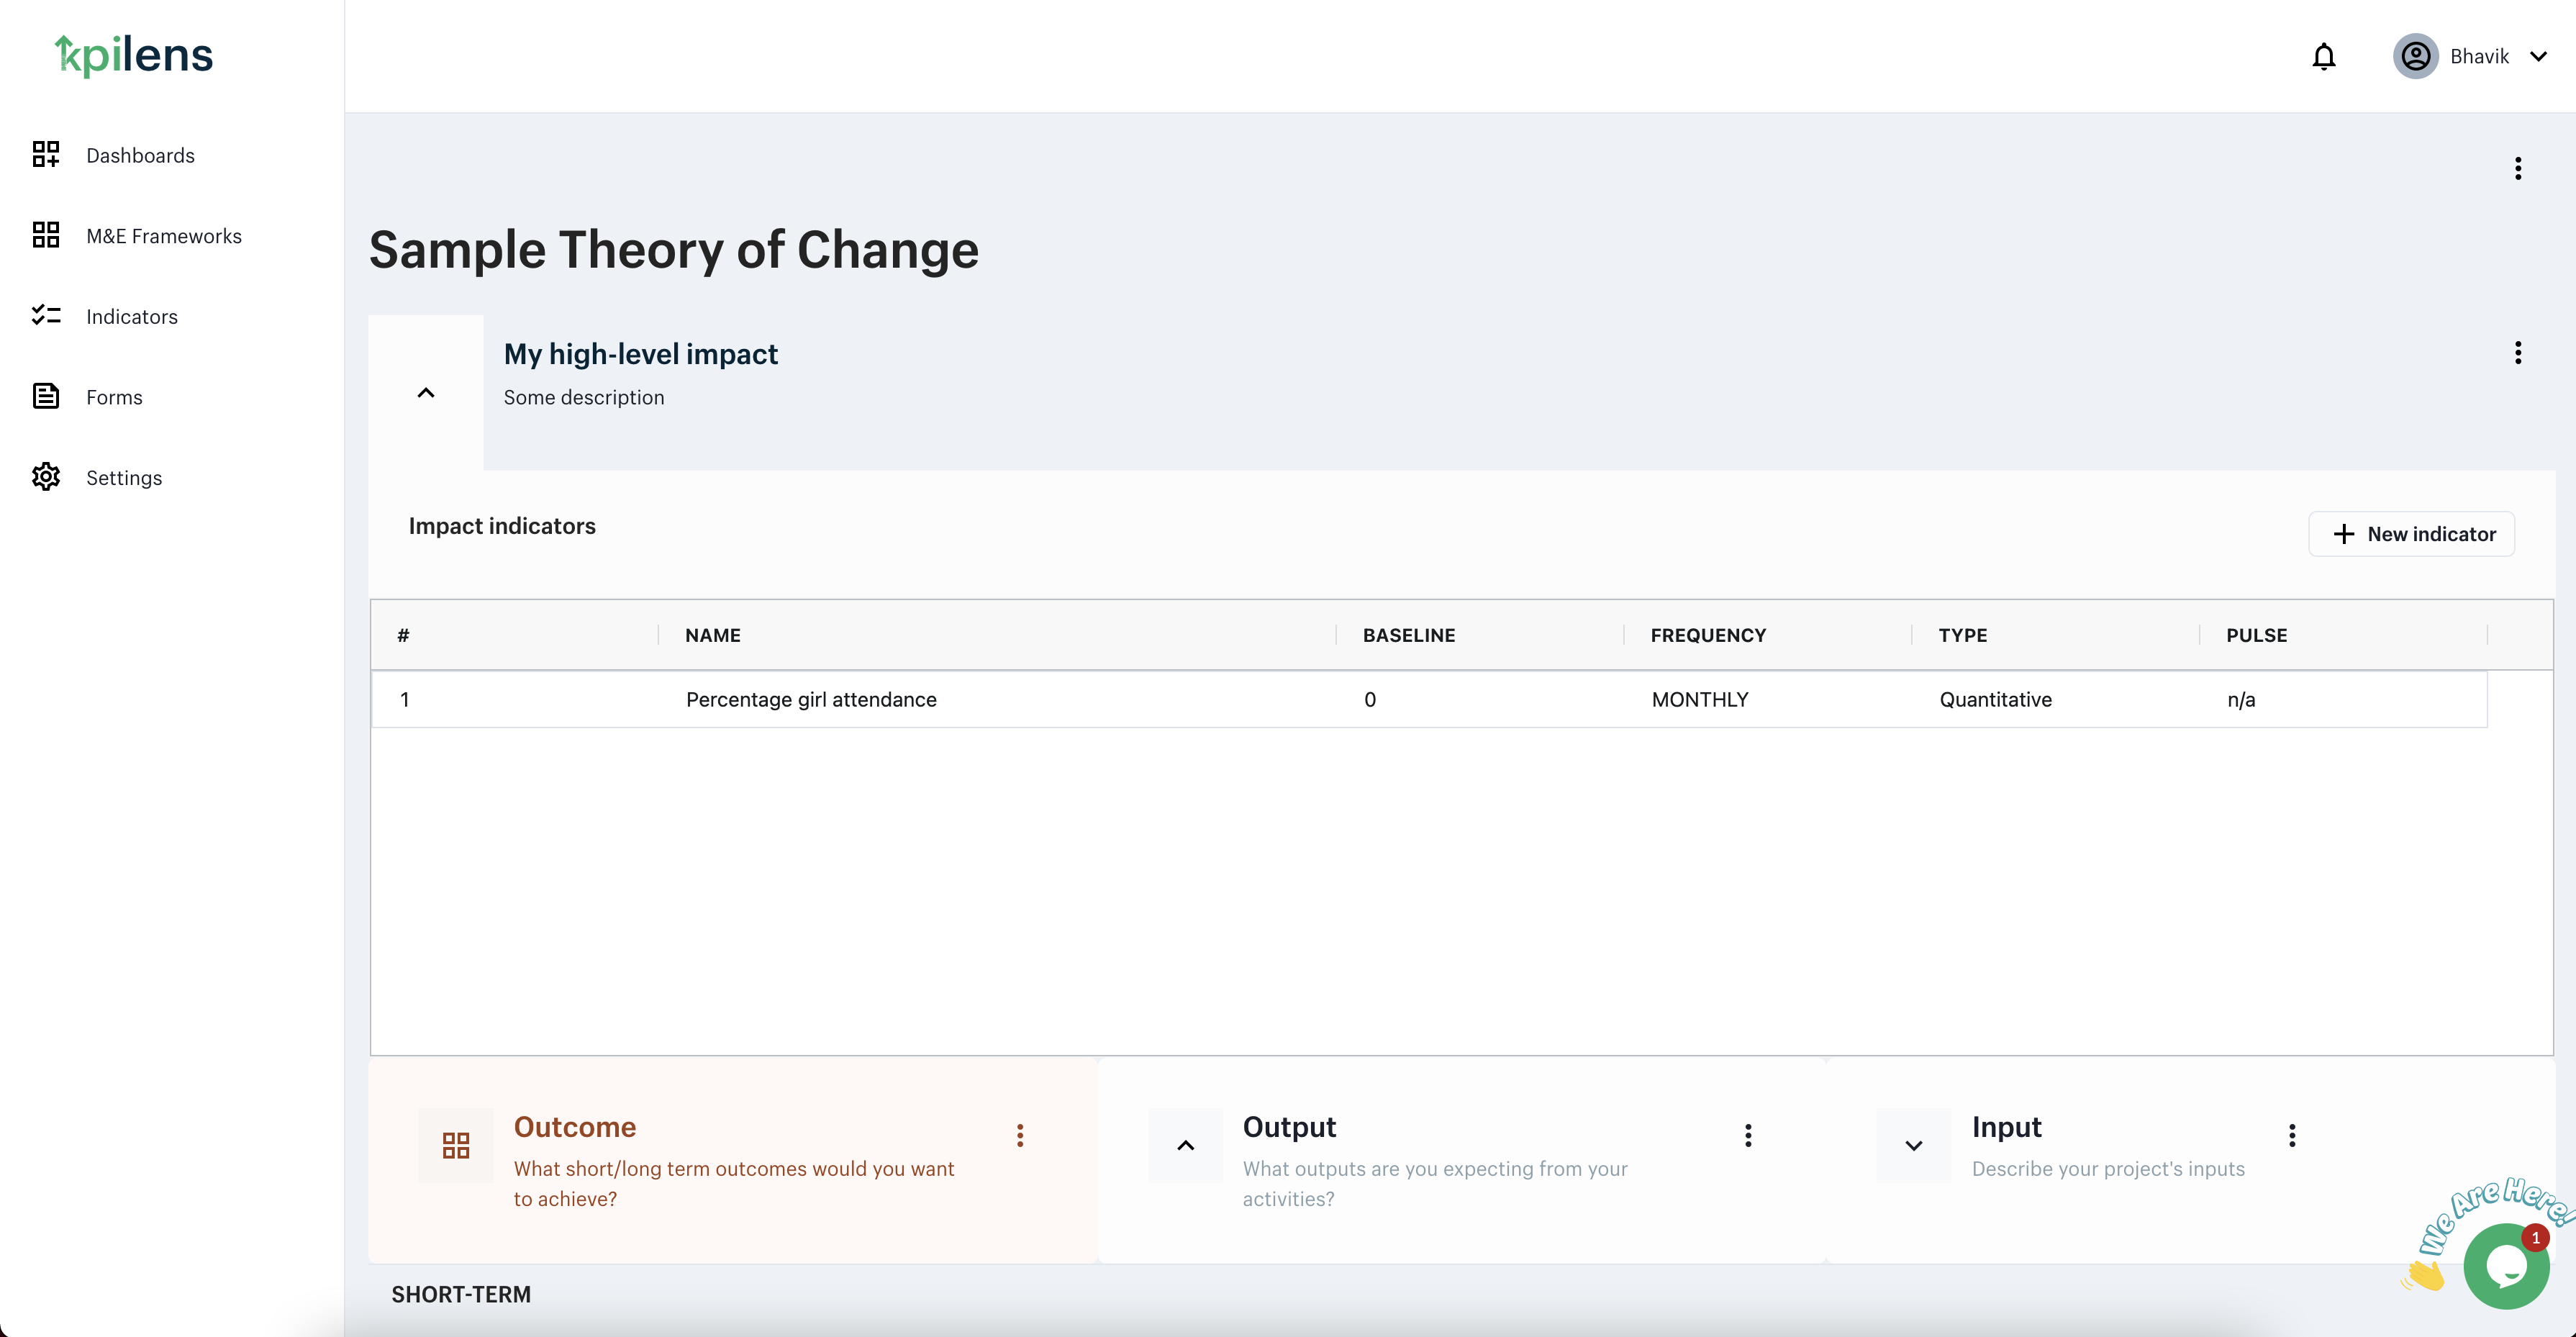Click the Forms document icon
The image size is (2576, 1337).
[46, 396]
